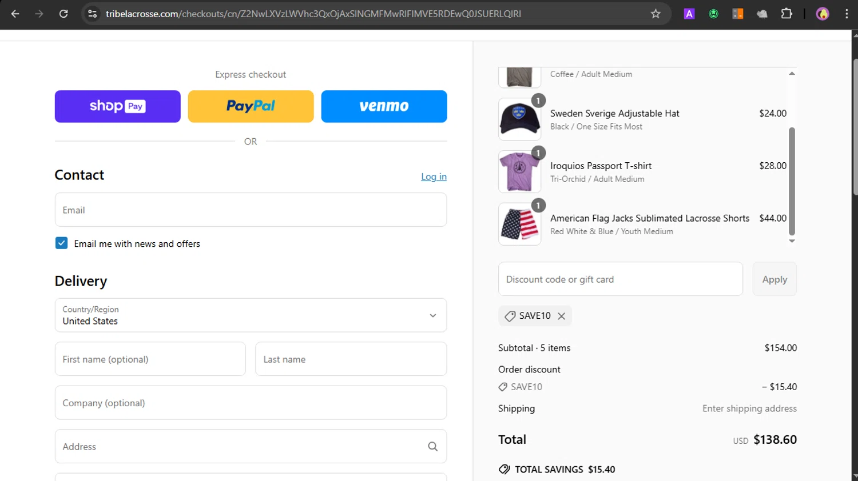Viewport: 858px width, 481px height.
Task: Click the SAVE10 order discount tag icon
Action: 503,387
